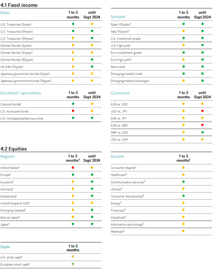The image size is (215, 270).
Task: Click the green dot for GBP vs. USD
Action: click(x=202, y=132)
